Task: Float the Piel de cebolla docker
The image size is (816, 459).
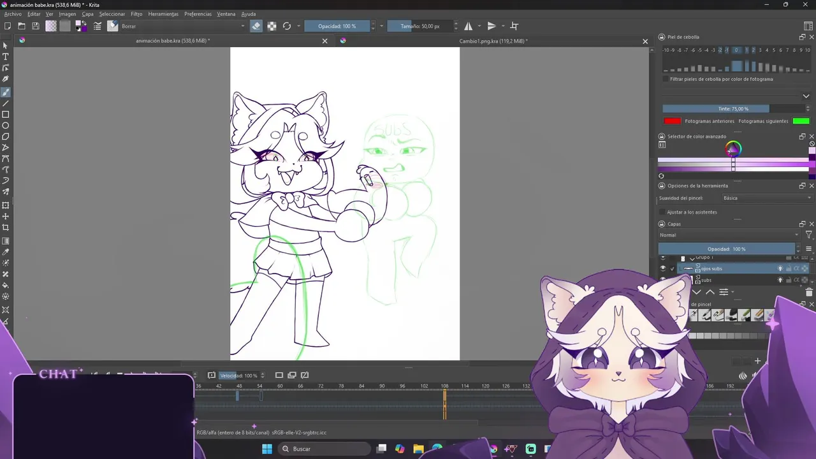Action: click(803, 37)
